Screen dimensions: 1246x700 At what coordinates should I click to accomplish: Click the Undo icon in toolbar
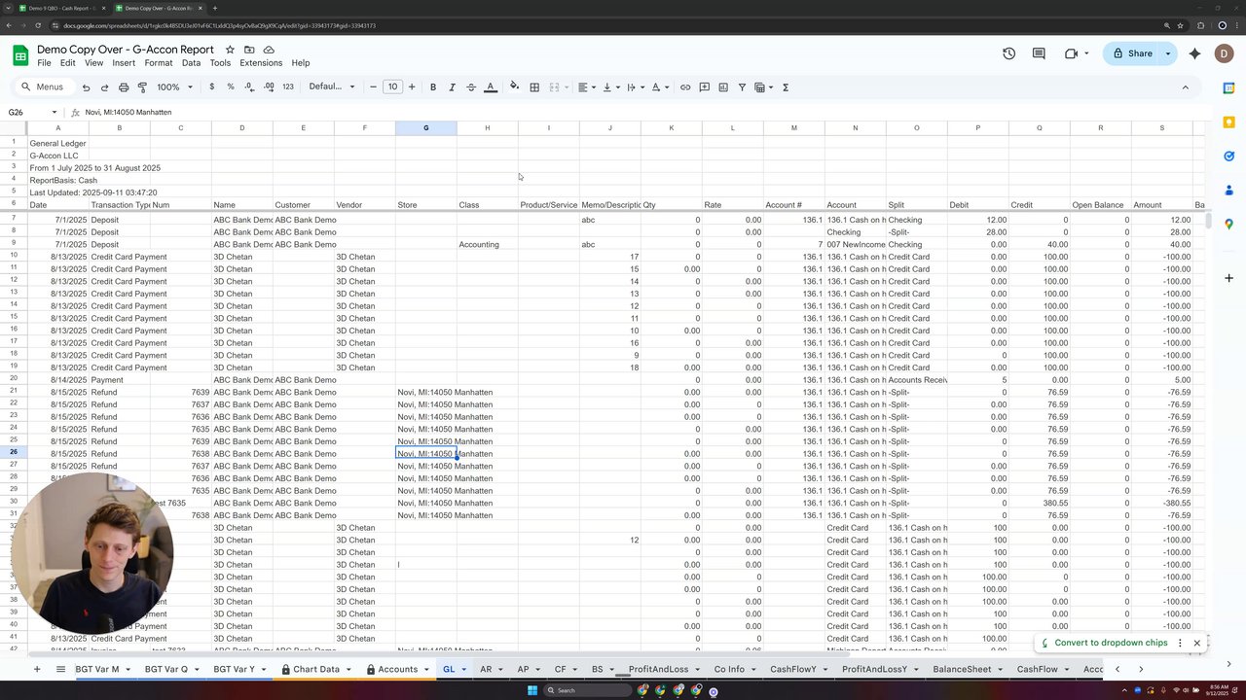point(86,87)
